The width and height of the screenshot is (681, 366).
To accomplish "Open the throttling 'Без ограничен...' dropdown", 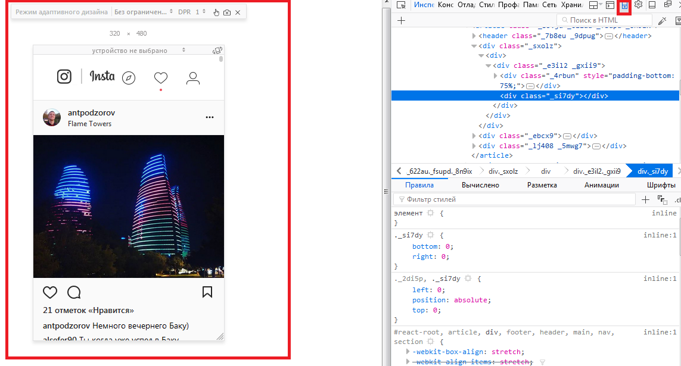I will pos(144,12).
